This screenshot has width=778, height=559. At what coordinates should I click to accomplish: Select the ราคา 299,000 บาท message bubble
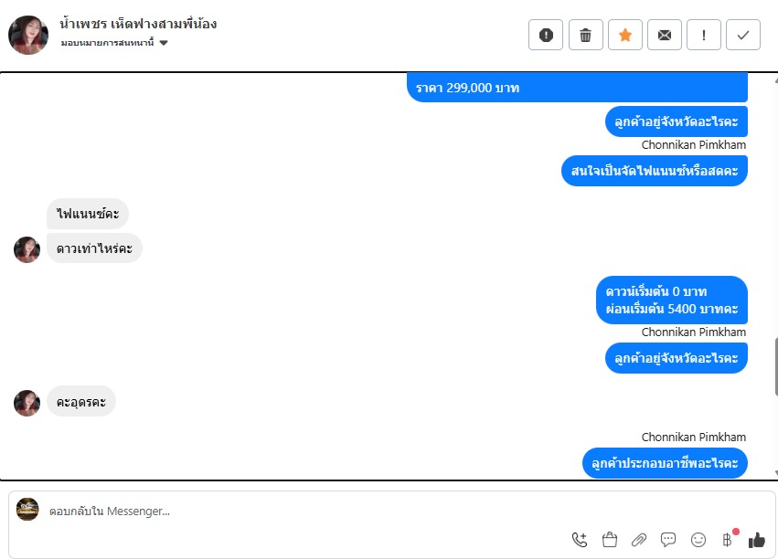pos(577,88)
